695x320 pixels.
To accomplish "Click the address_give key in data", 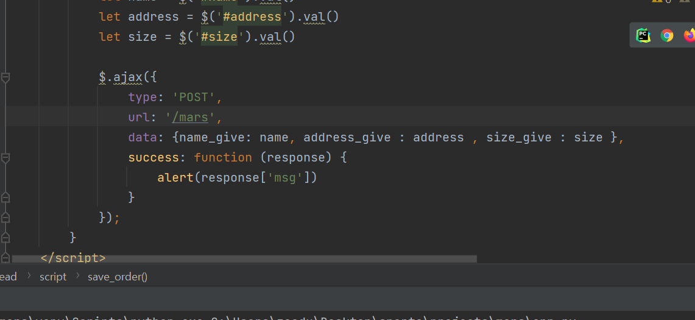I will 347,138.
